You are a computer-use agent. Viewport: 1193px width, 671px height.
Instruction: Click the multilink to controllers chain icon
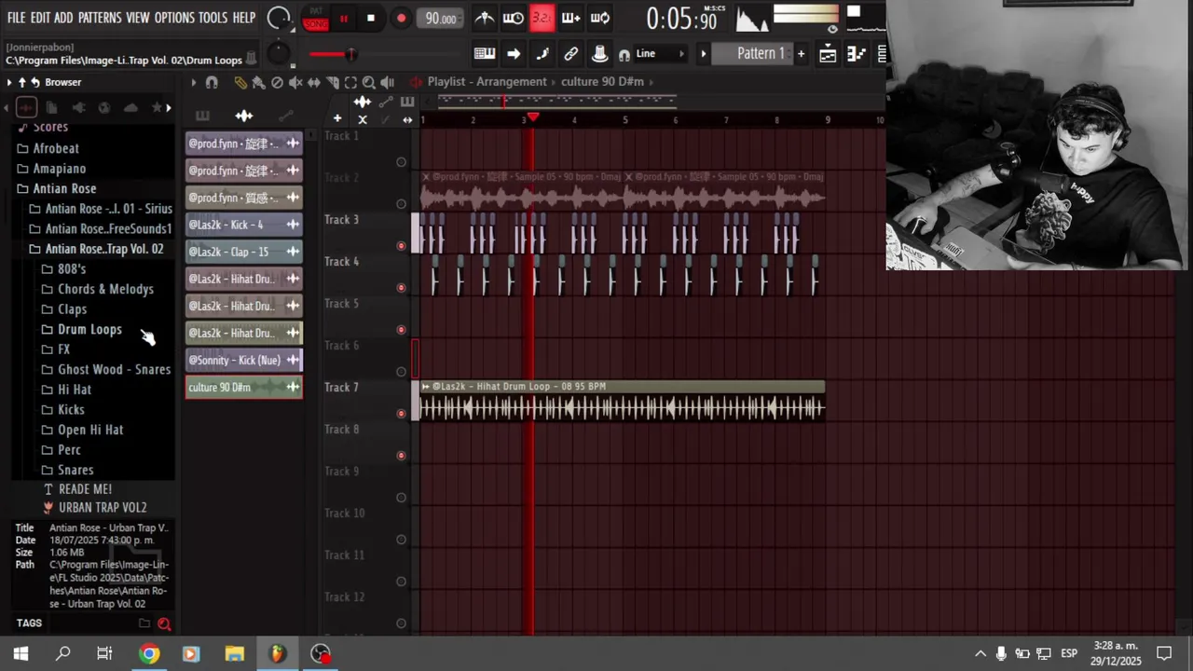[x=571, y=54]
